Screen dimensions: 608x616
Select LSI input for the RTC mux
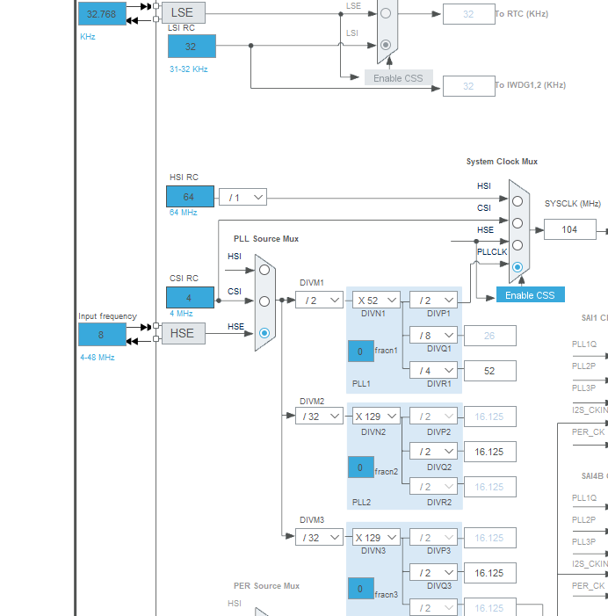[x=386, y=45]
